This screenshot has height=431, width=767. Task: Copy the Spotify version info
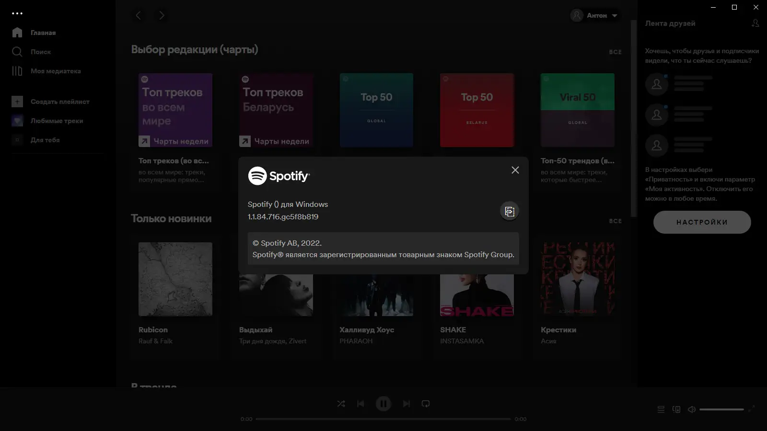pos(510,211)
